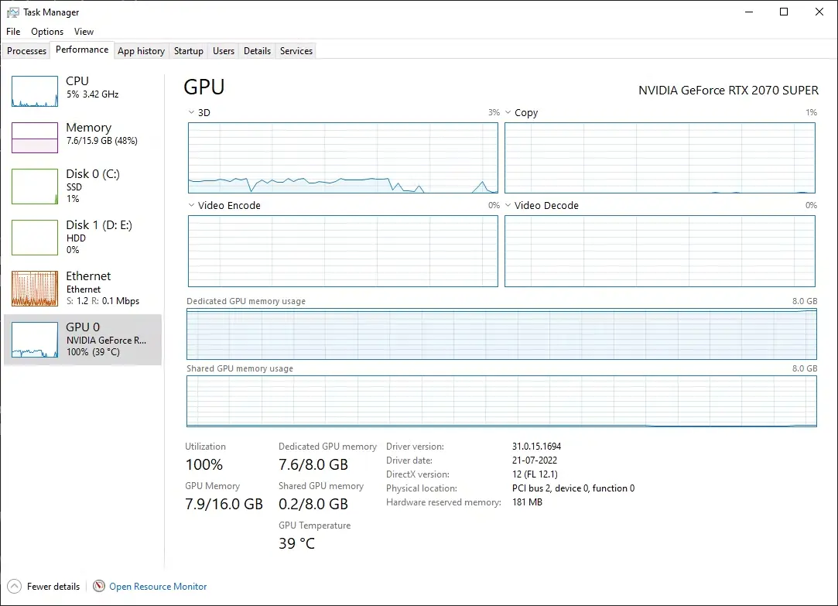Screen dimensions: 838x606
Task: Click the GPU Memory 7.9/16.0 GB value
Action: coord(224,504)
